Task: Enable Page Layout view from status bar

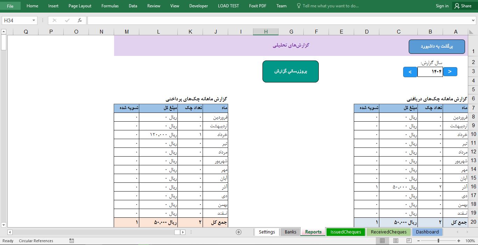Action: tap(395, 241)
